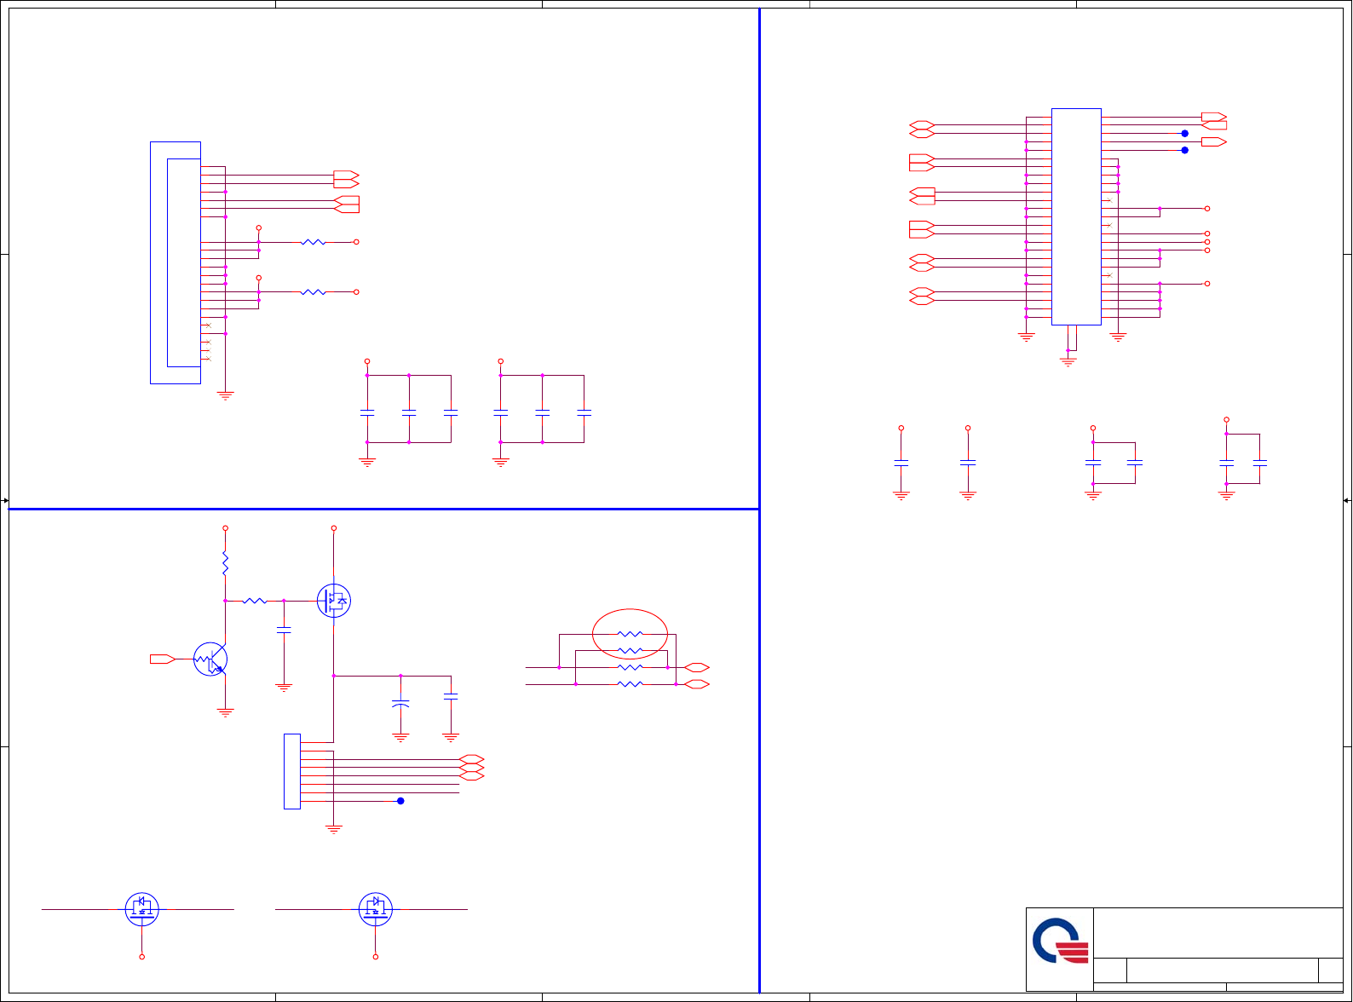Click the bottom-middle MOSFET symbol

[x=375, y=909]
